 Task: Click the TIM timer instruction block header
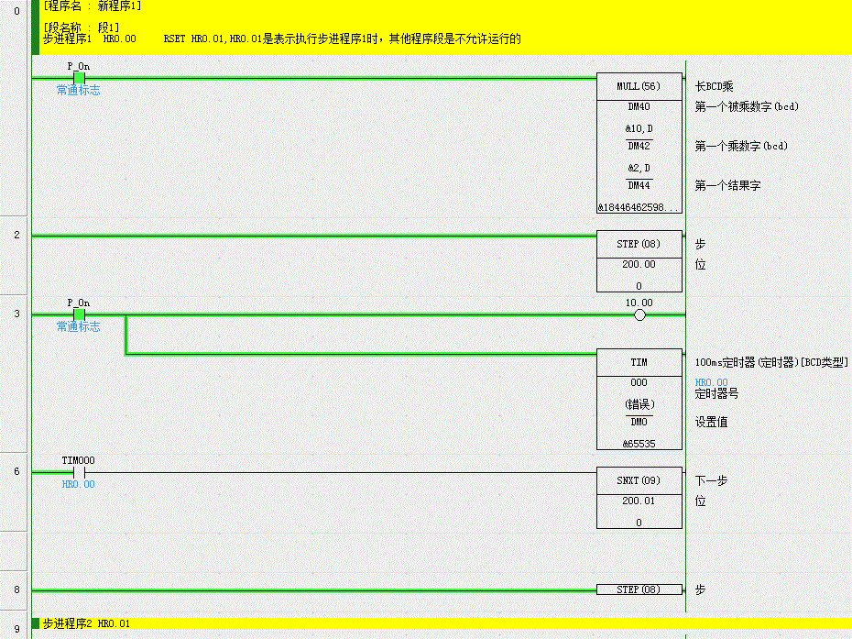click(639, 362)
